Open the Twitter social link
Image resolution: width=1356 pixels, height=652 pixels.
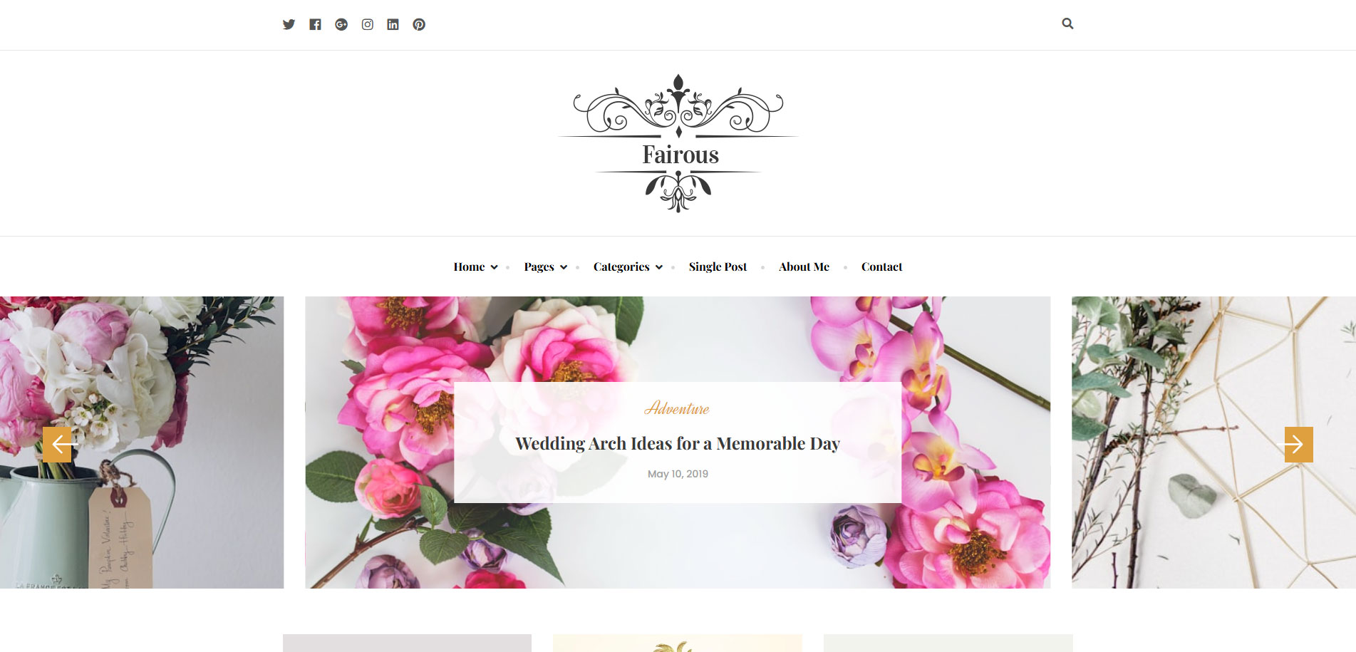tap(289, 24)
